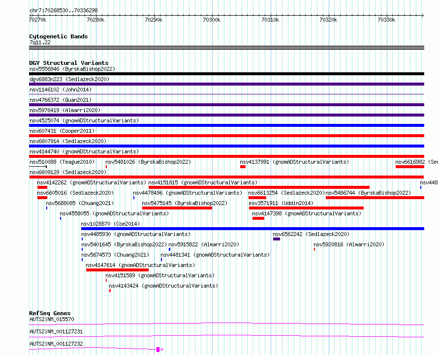Click the nsv6609129 (Sedlazeck2020) label
This screenshot has height=355, width=438.
click(x=68, y=172)
